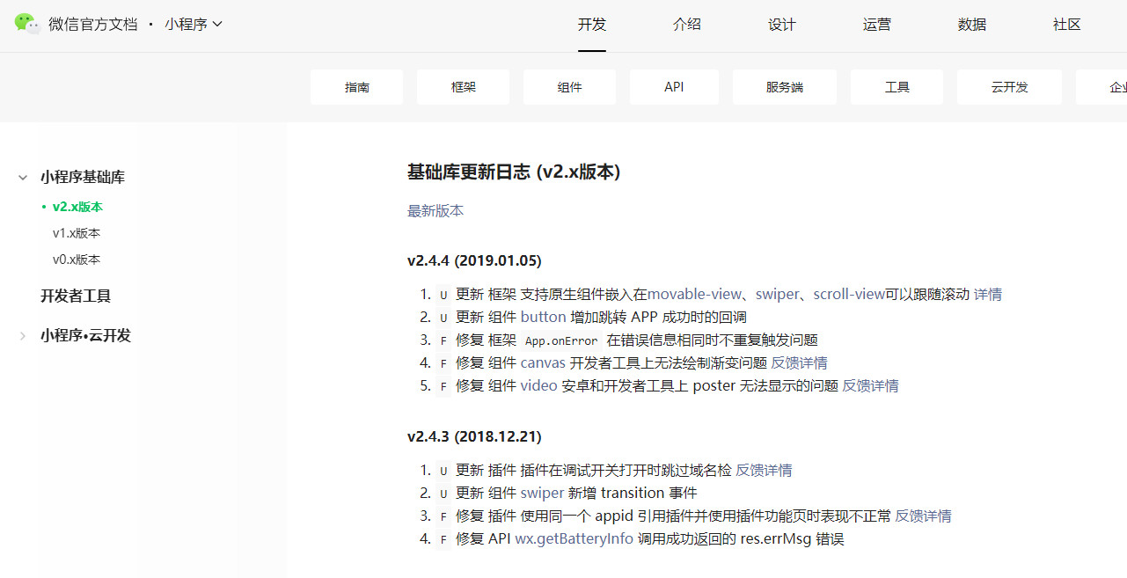This screenshot has width=1127, height=578.
Task: Open movable-view component link
Action: click(x=694, y=295)
